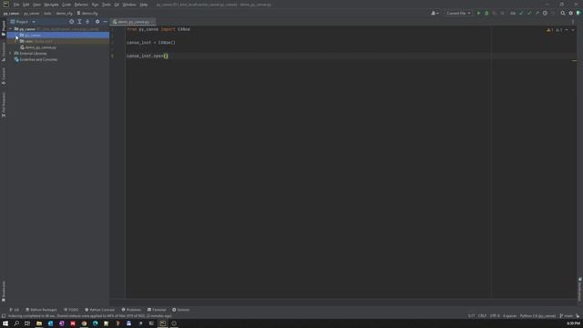Image resolution: width=583 pixels, height=328 pixels.
Task: Open the Services tool window
Action: tap(180, 310)
